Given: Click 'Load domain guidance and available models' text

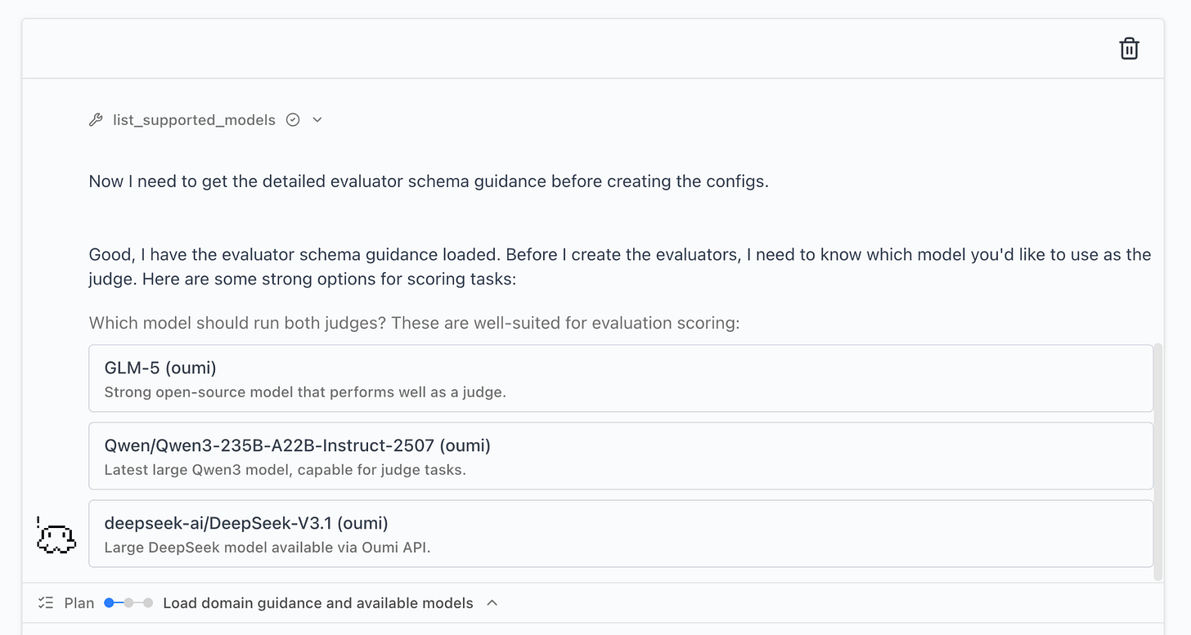Looking at the screenshot, I should [x=318, y=603].
